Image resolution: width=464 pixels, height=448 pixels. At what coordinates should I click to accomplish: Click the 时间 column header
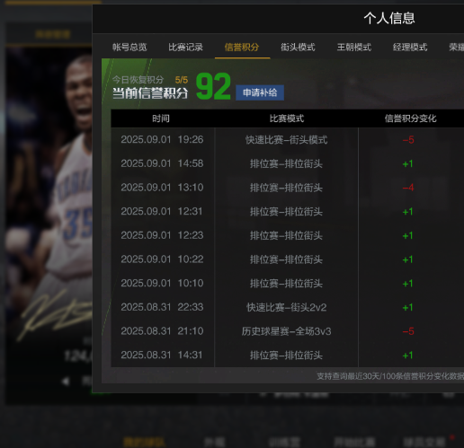(x=161, y=119)
